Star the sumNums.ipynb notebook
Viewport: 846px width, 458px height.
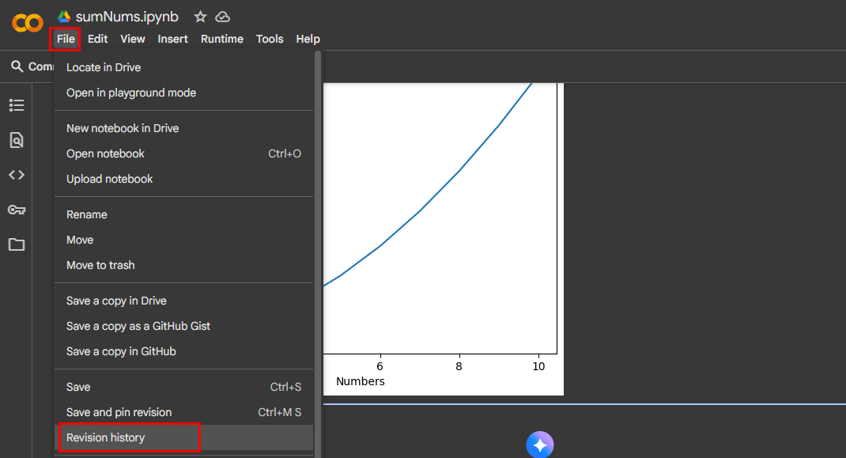[200, 17]
